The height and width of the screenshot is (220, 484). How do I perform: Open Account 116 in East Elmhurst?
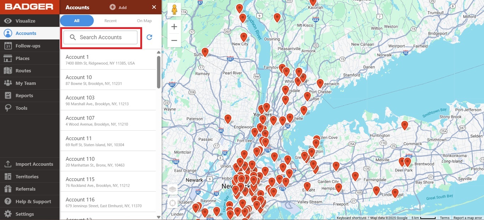click(x=108, y=202)
